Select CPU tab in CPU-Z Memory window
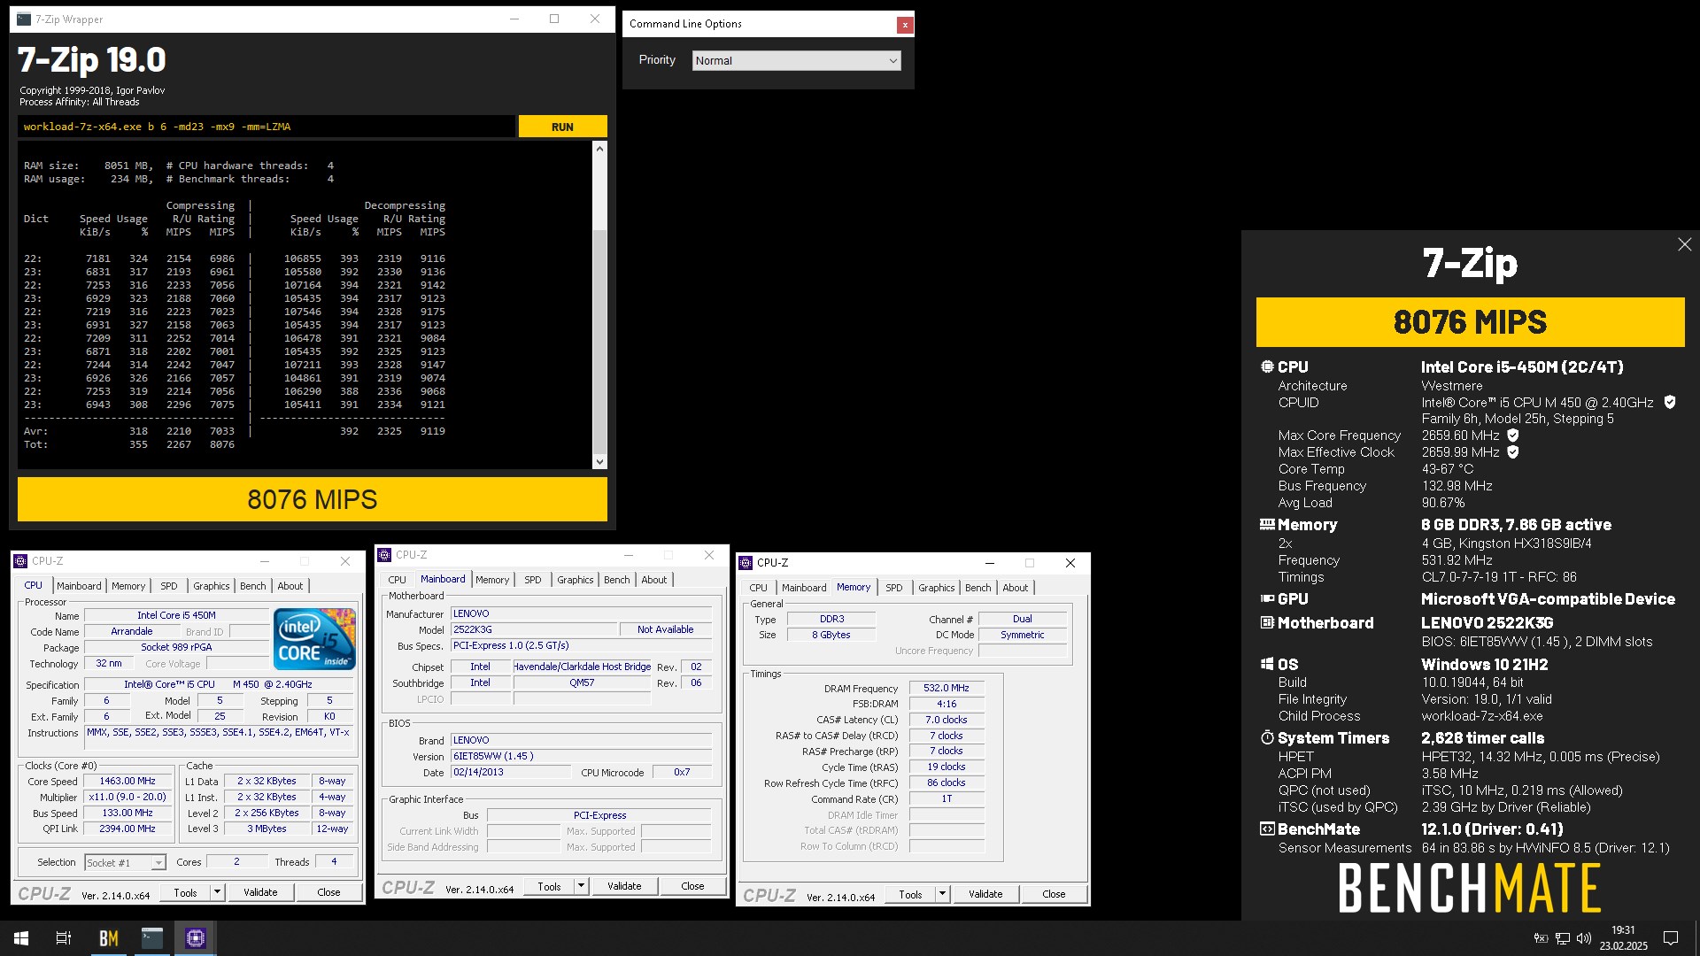 (x=758, y=588)
